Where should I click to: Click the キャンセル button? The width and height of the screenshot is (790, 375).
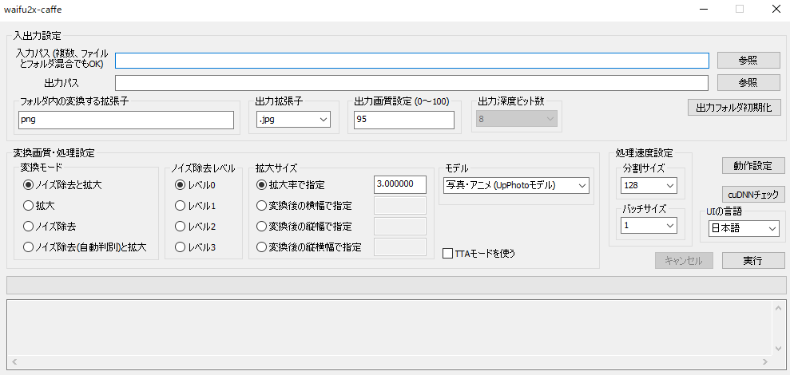click(x=684, y=261)
